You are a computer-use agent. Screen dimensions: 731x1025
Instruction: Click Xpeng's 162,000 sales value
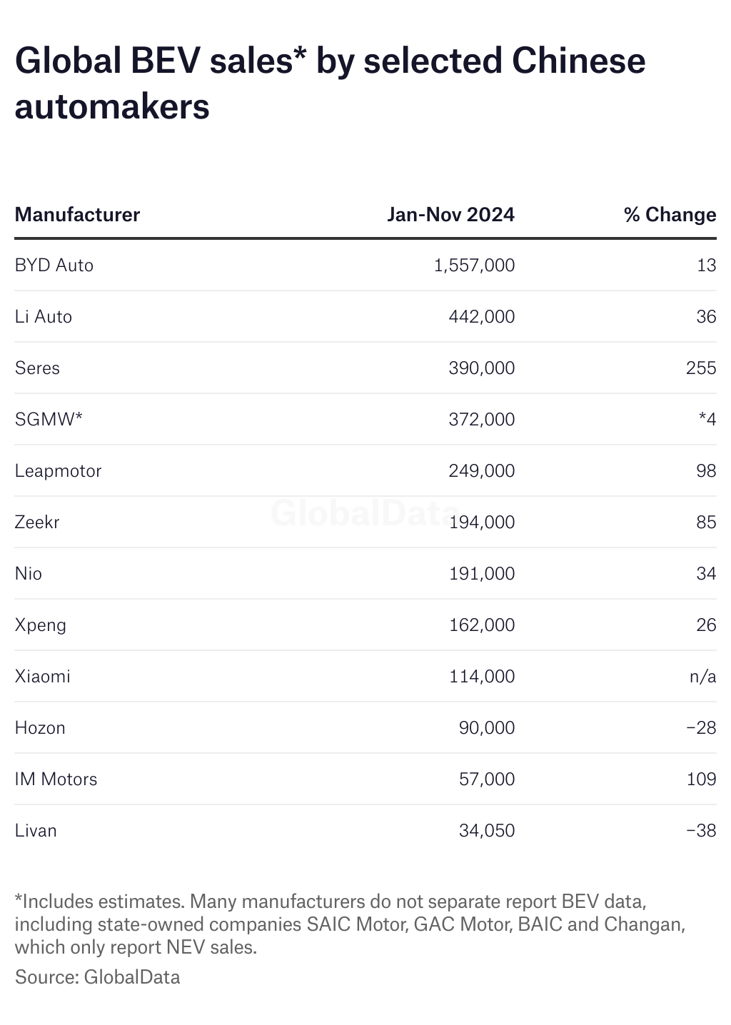[x=482, y=625]
